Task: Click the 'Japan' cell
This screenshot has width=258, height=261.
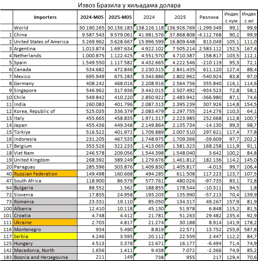Action: coord(45,125)
